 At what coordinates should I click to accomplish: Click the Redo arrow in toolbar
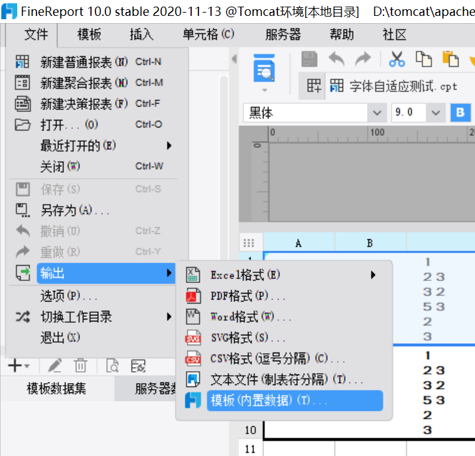[363, 59]
